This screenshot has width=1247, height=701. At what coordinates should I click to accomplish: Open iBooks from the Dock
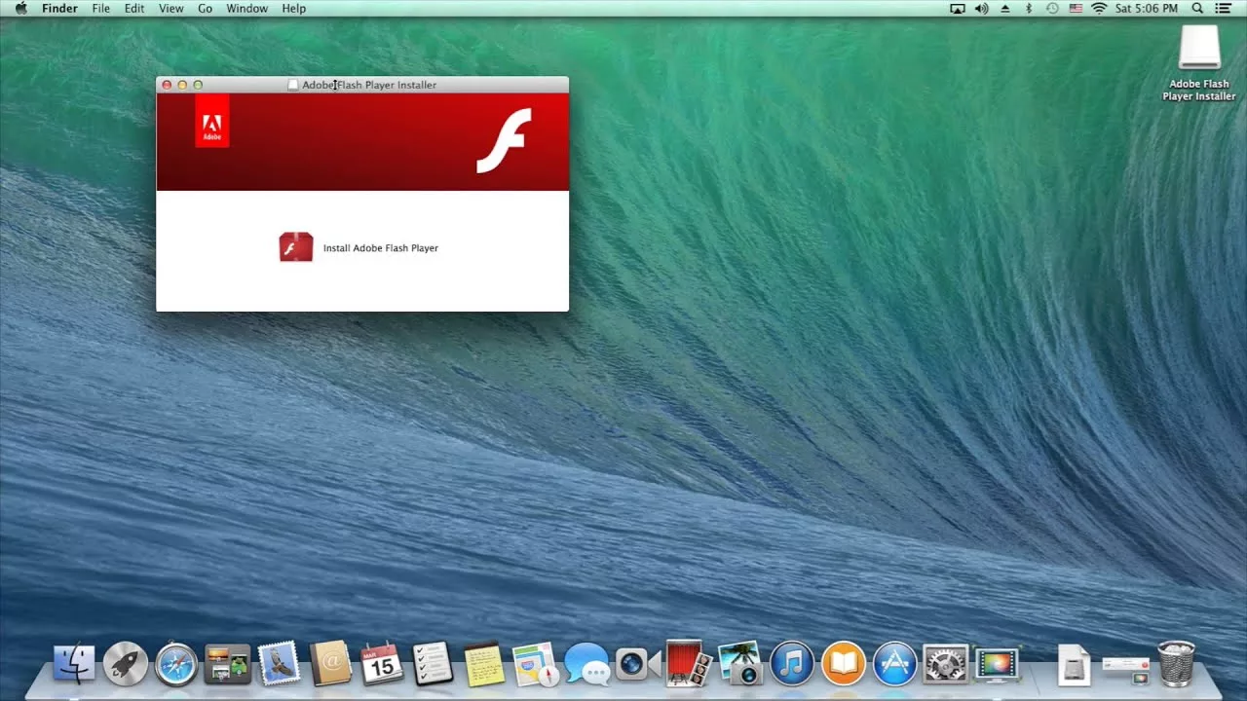[x=843, y=666]
